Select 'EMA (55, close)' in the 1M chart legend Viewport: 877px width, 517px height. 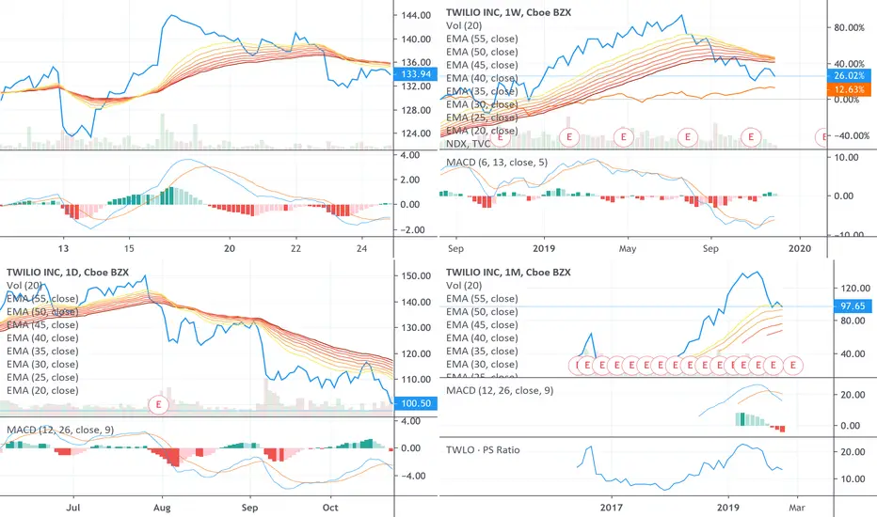coord(482,299)
